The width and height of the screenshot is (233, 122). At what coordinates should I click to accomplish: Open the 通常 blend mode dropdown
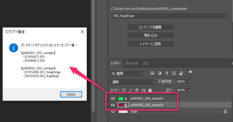(x=132, y=82)
